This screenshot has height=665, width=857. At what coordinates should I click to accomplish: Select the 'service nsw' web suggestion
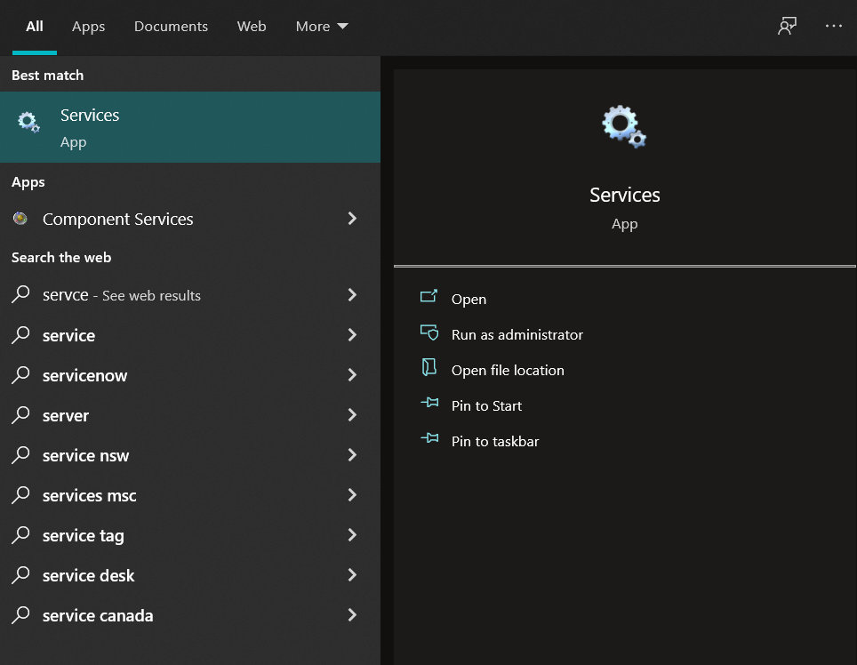coord(190,455)
